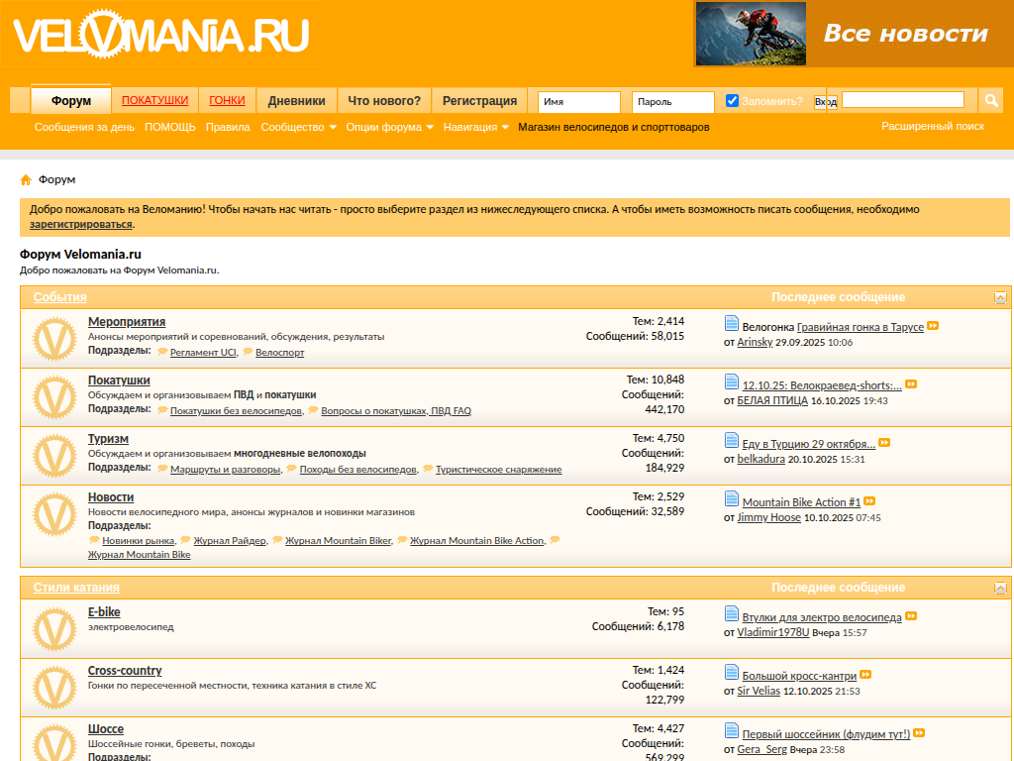This screenshot has width=1014, height=761.
Task: Open the Навигация dropdown menu
Action: coord(475,127)
